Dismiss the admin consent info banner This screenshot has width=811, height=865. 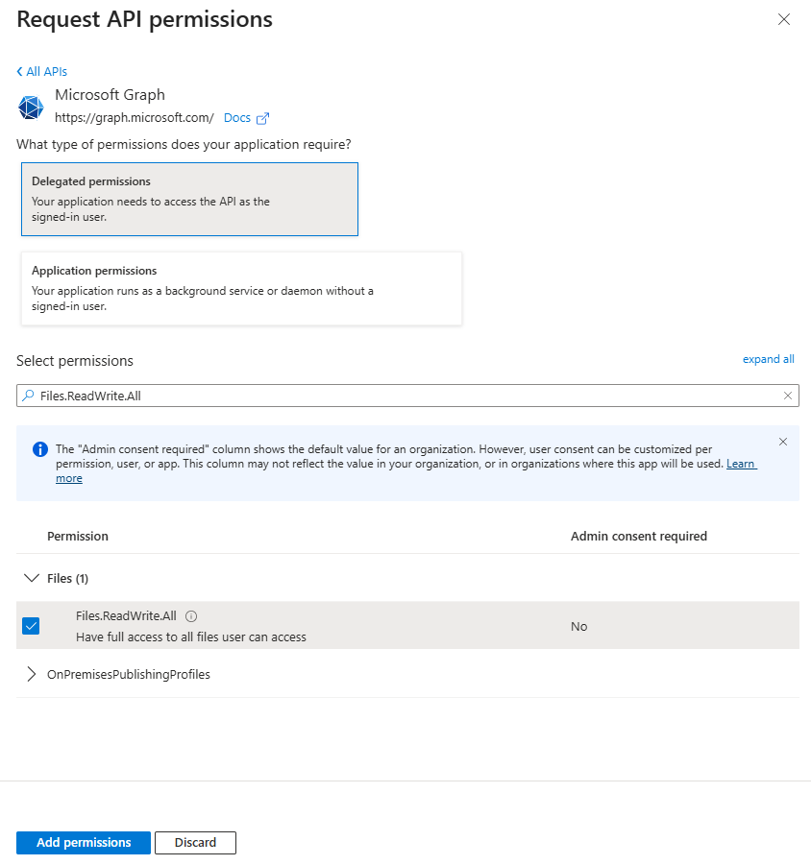point(782,442)
